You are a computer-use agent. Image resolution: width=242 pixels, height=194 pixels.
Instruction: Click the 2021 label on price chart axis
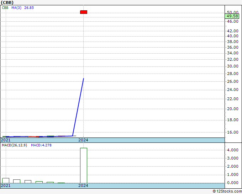(x=6, y=140)
